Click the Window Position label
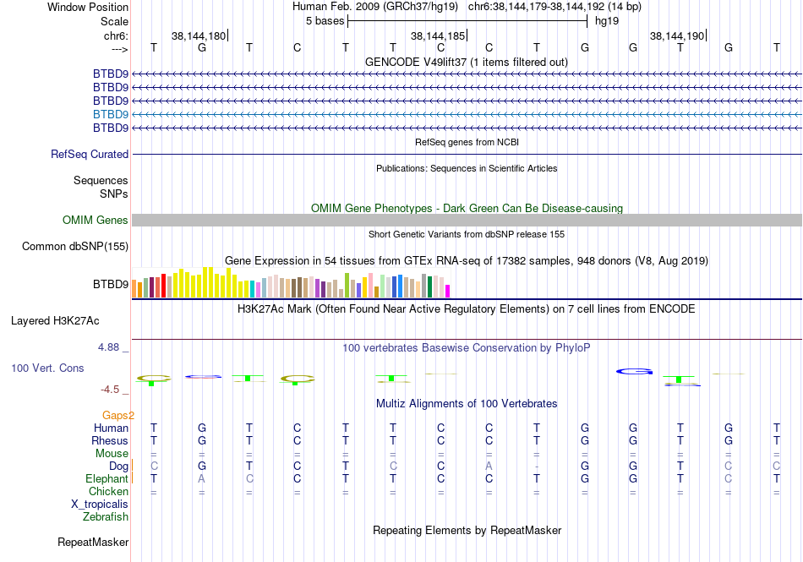Image resolution: width=803 pixels, height=562 pixels. pyautogui.click(x=88, y=7)
